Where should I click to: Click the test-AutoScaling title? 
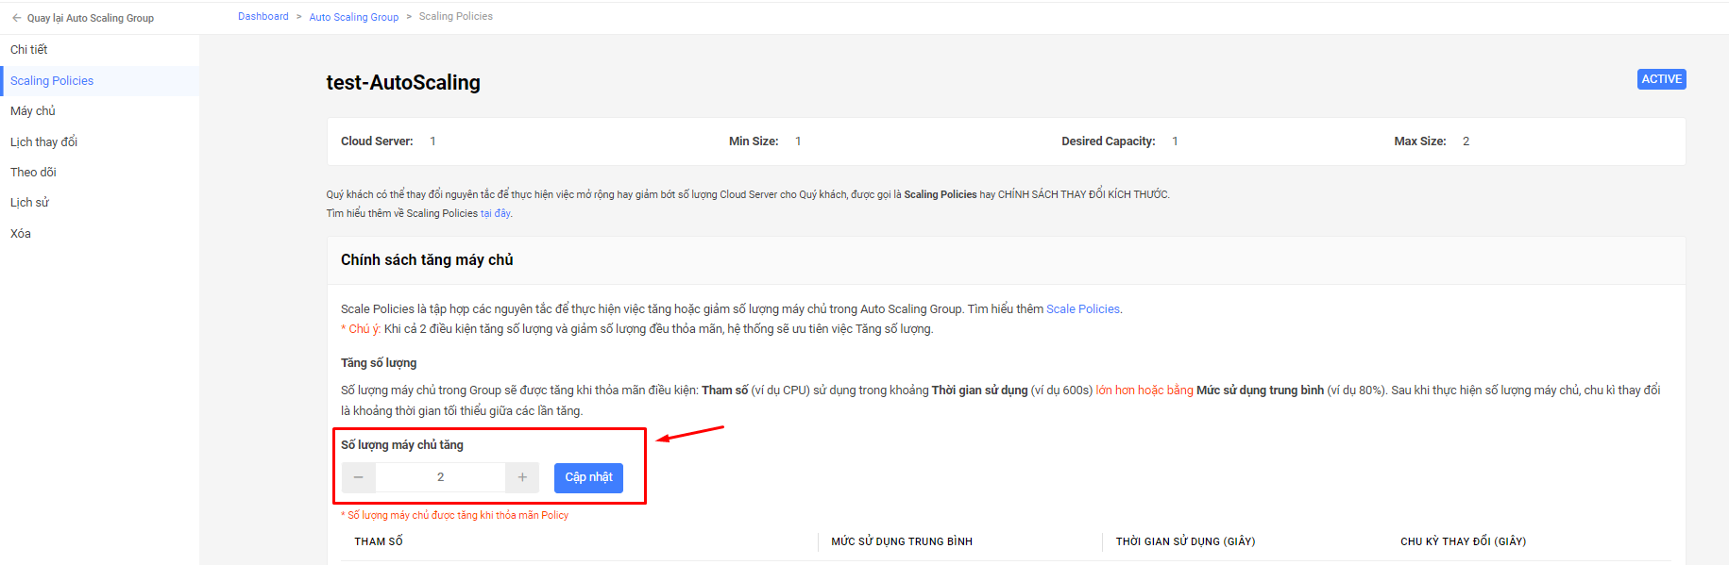[403, 82]
